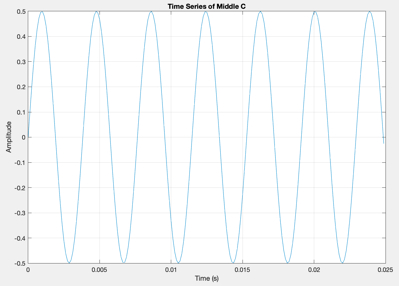
Task: Click y-axis tick label -0.4
Action: pos(20,238)
